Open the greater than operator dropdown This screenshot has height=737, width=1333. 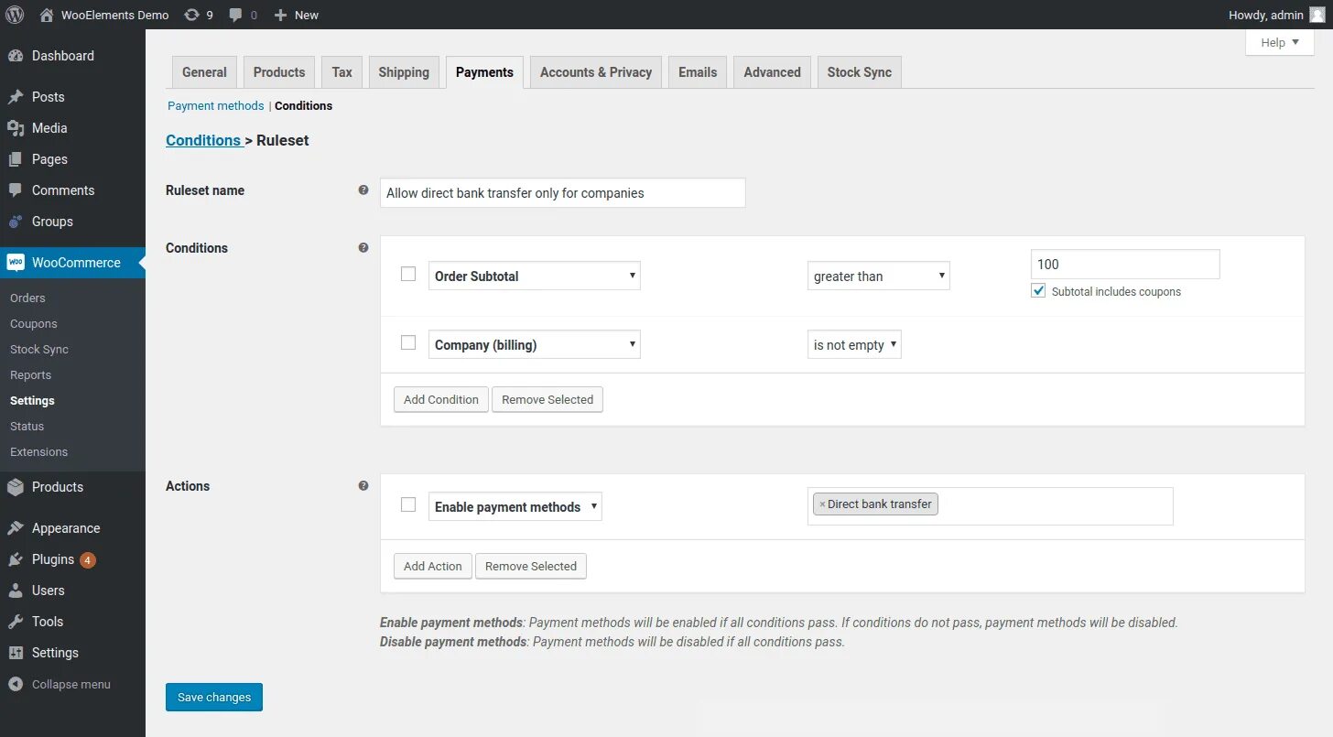[879, 276]
